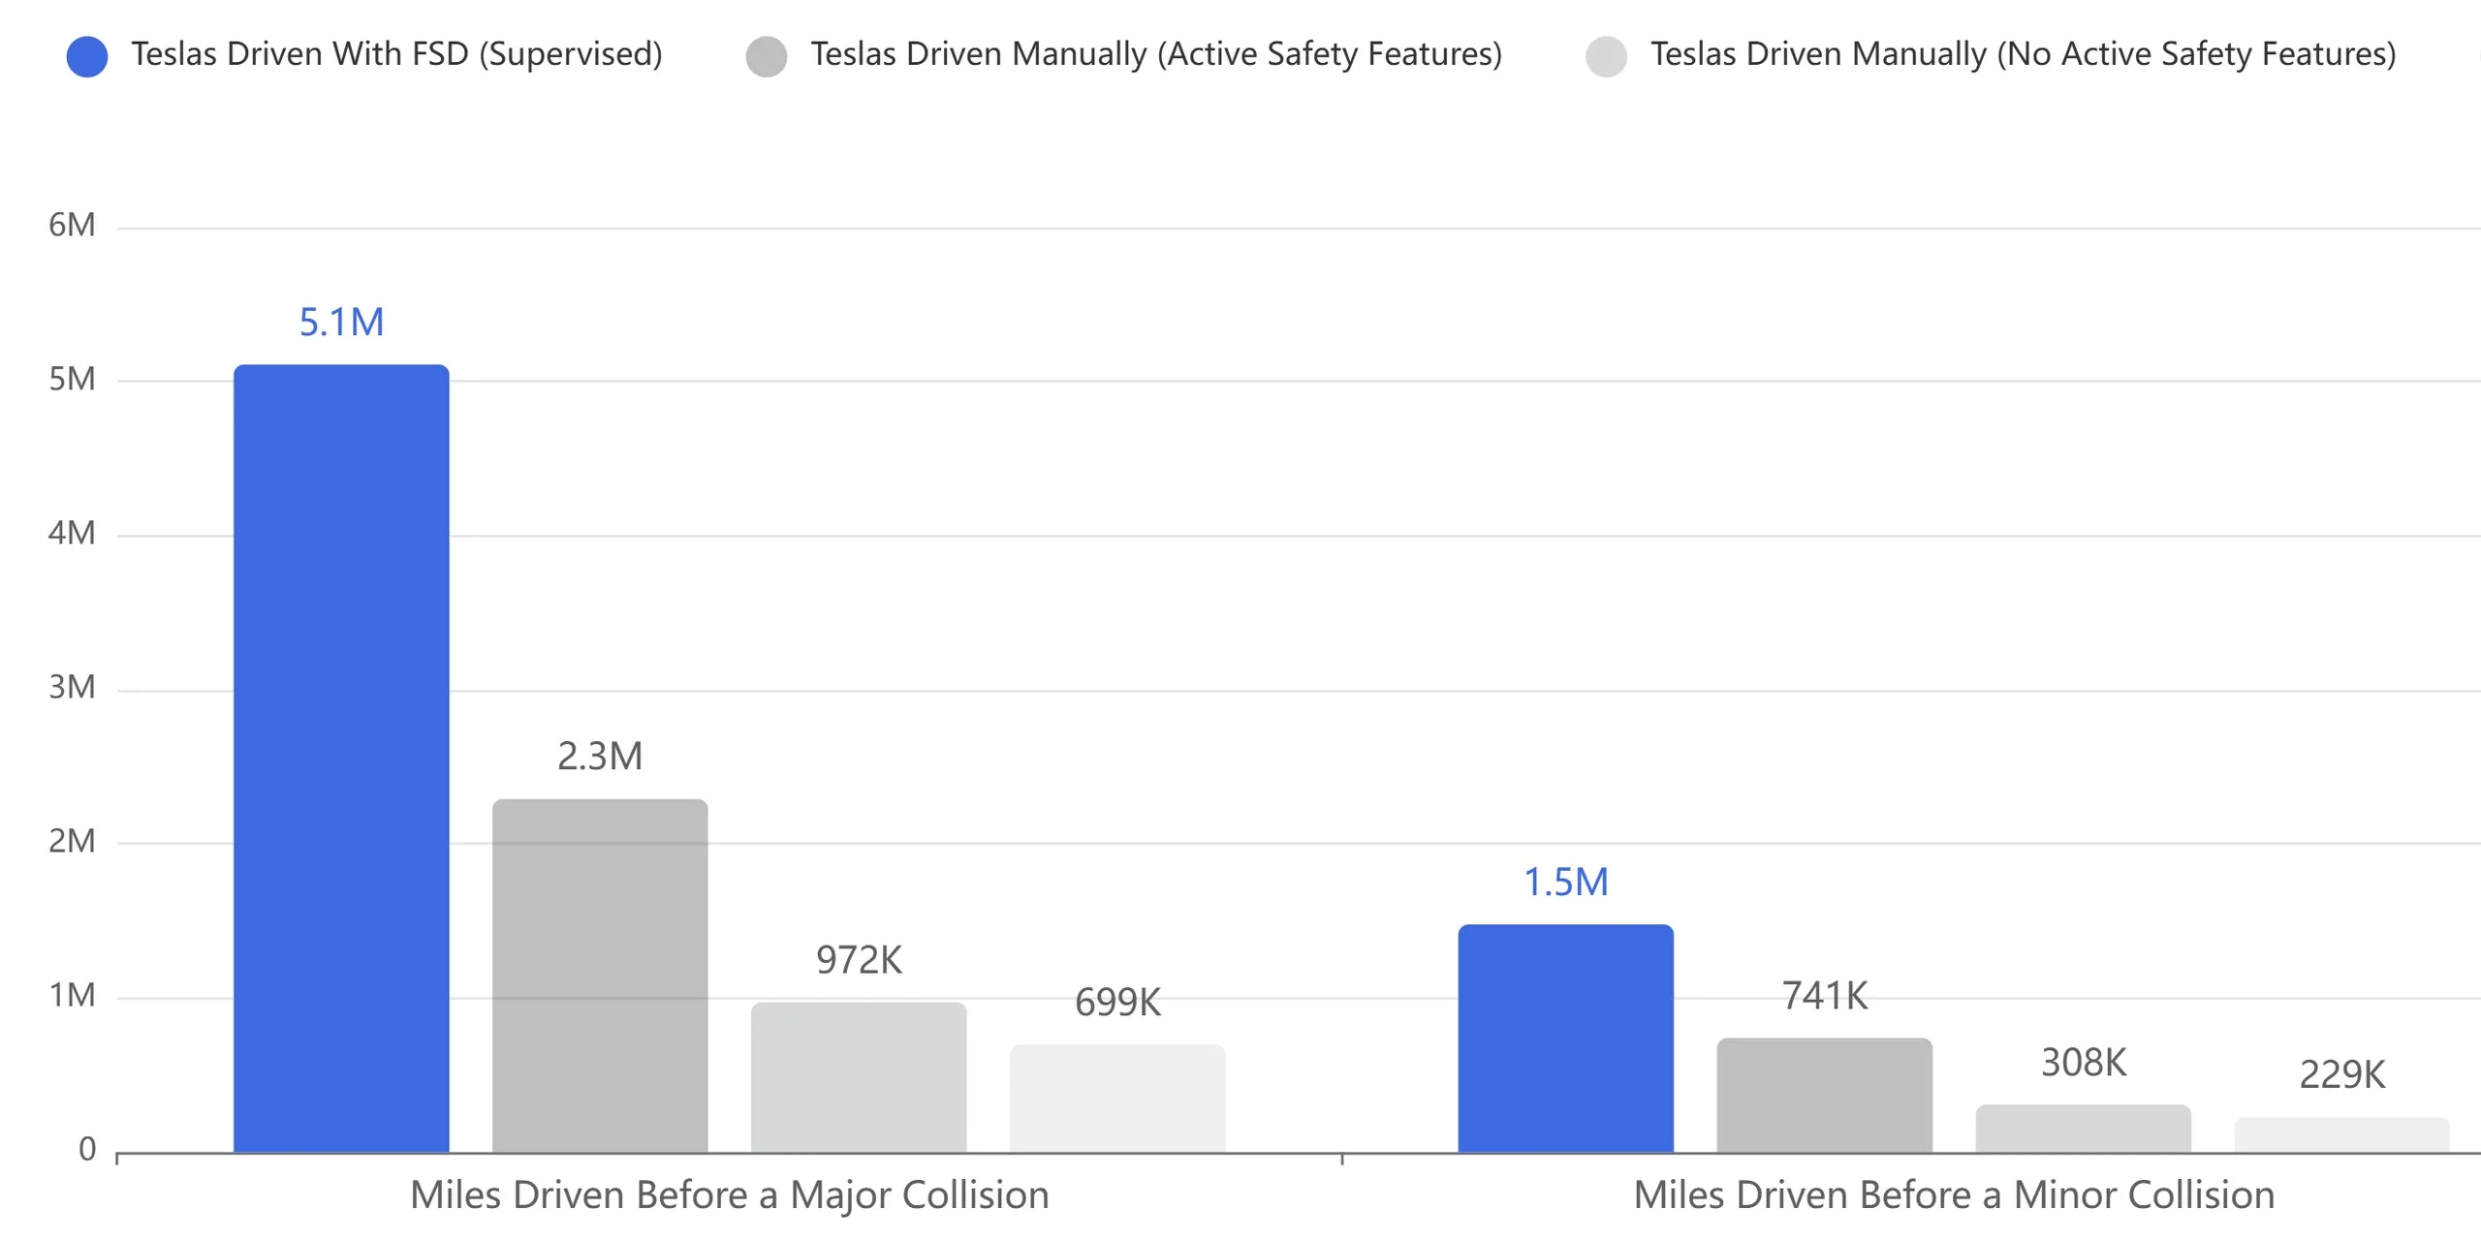Select the 699K palest major collision bar
The image size is (2481, 1240).
click(1117, 1099)
